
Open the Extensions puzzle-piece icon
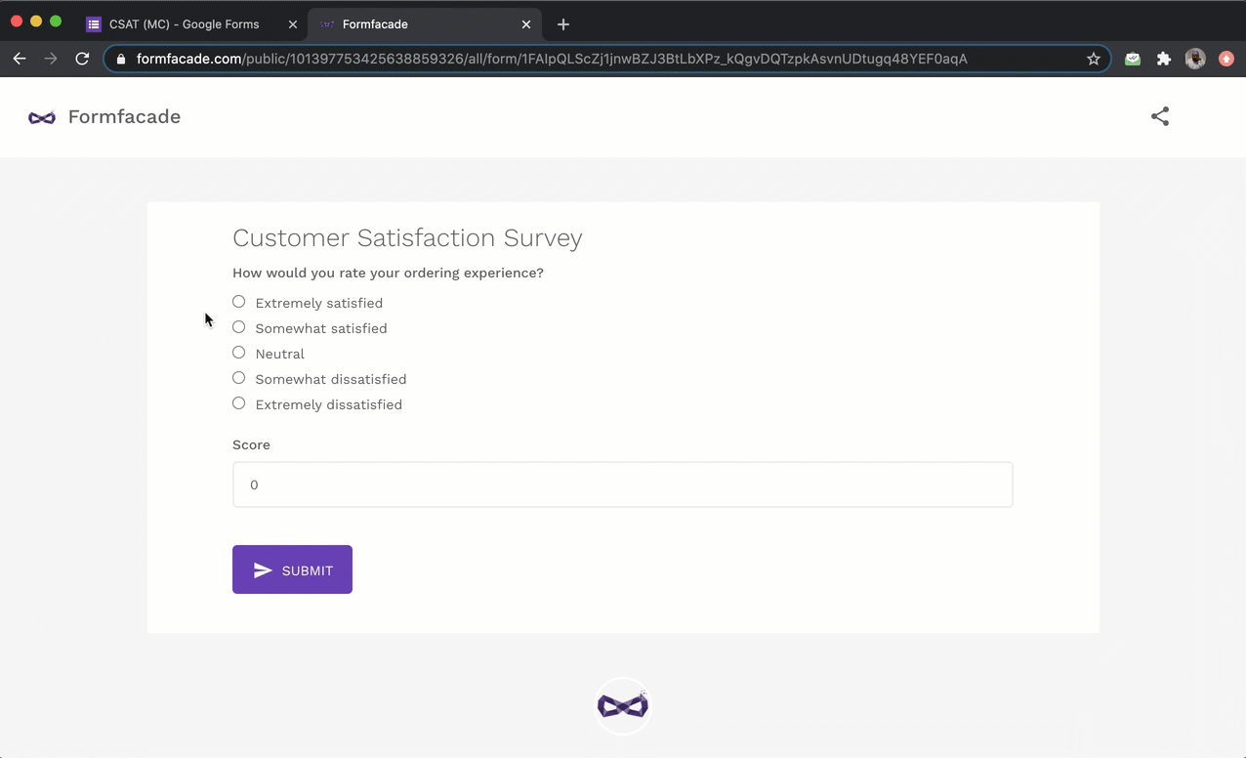tap(1164, 59)
